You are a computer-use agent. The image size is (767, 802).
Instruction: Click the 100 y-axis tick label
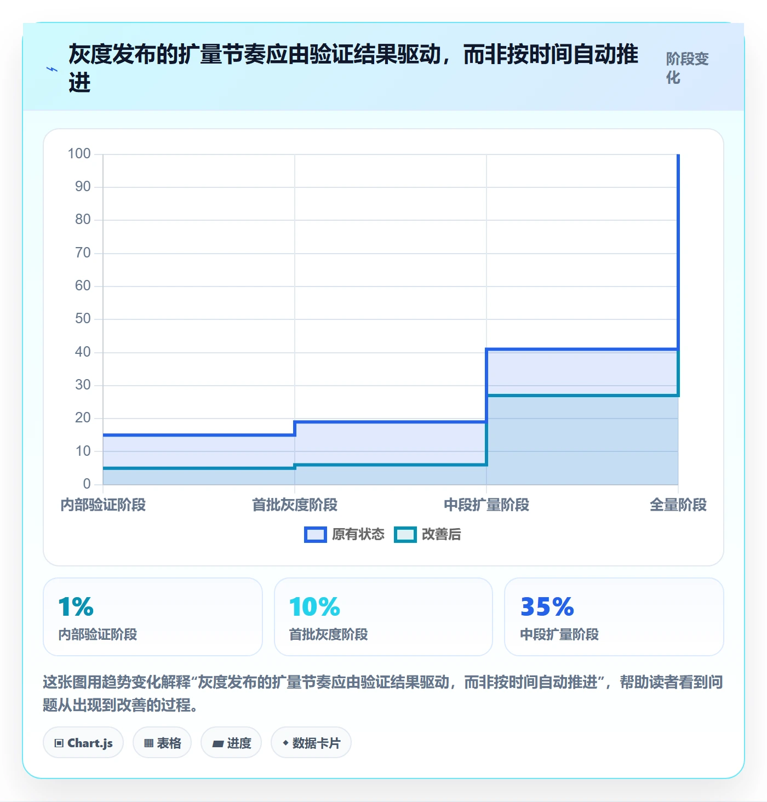tap(79, 154)
